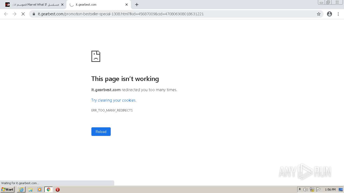Minimize the Chrome window
Viewport: 344px width, 193px height.
pos(321,2)
